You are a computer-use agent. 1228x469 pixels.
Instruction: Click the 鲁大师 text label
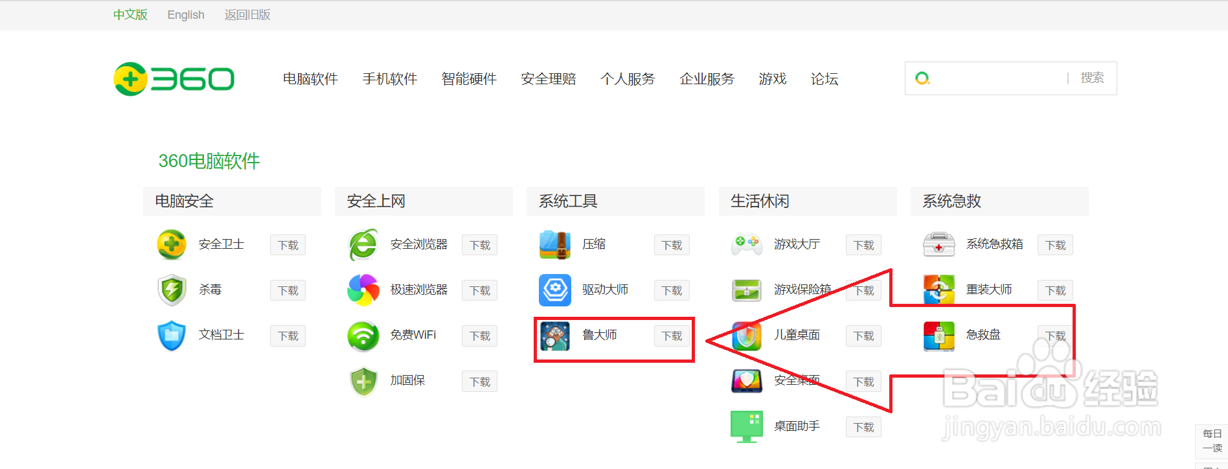click(600, 335)
